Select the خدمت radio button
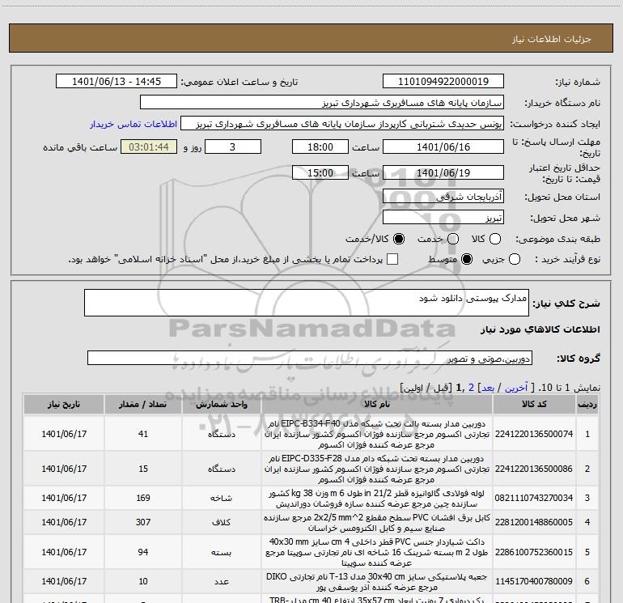Screen dimensions: 623x603 453,239
